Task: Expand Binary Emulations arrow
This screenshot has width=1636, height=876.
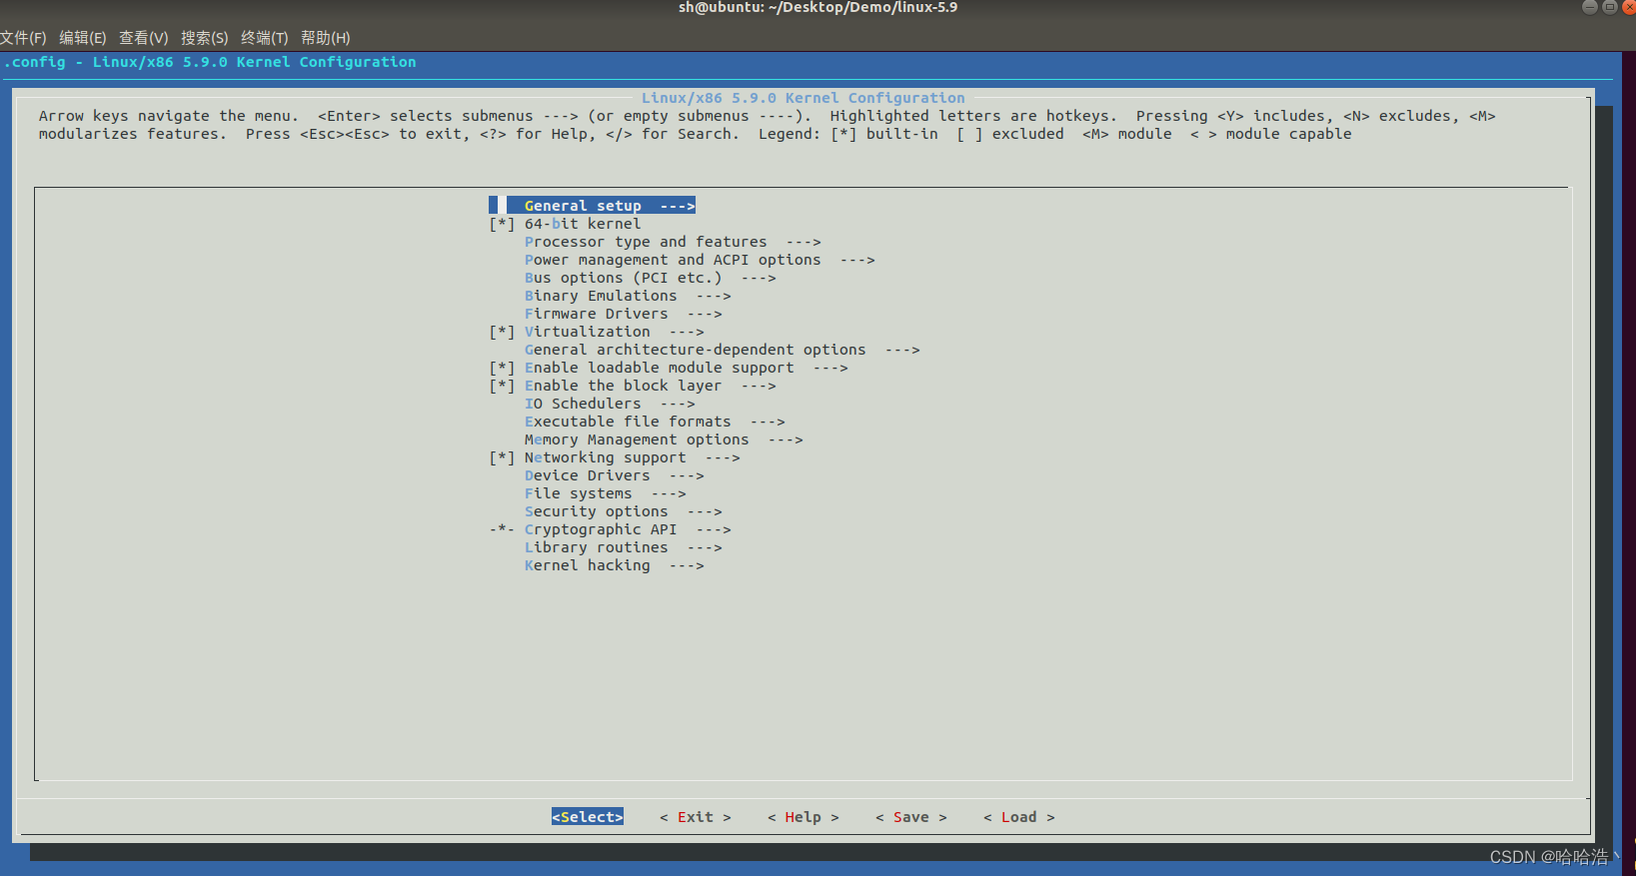Action: coord(714,296)
